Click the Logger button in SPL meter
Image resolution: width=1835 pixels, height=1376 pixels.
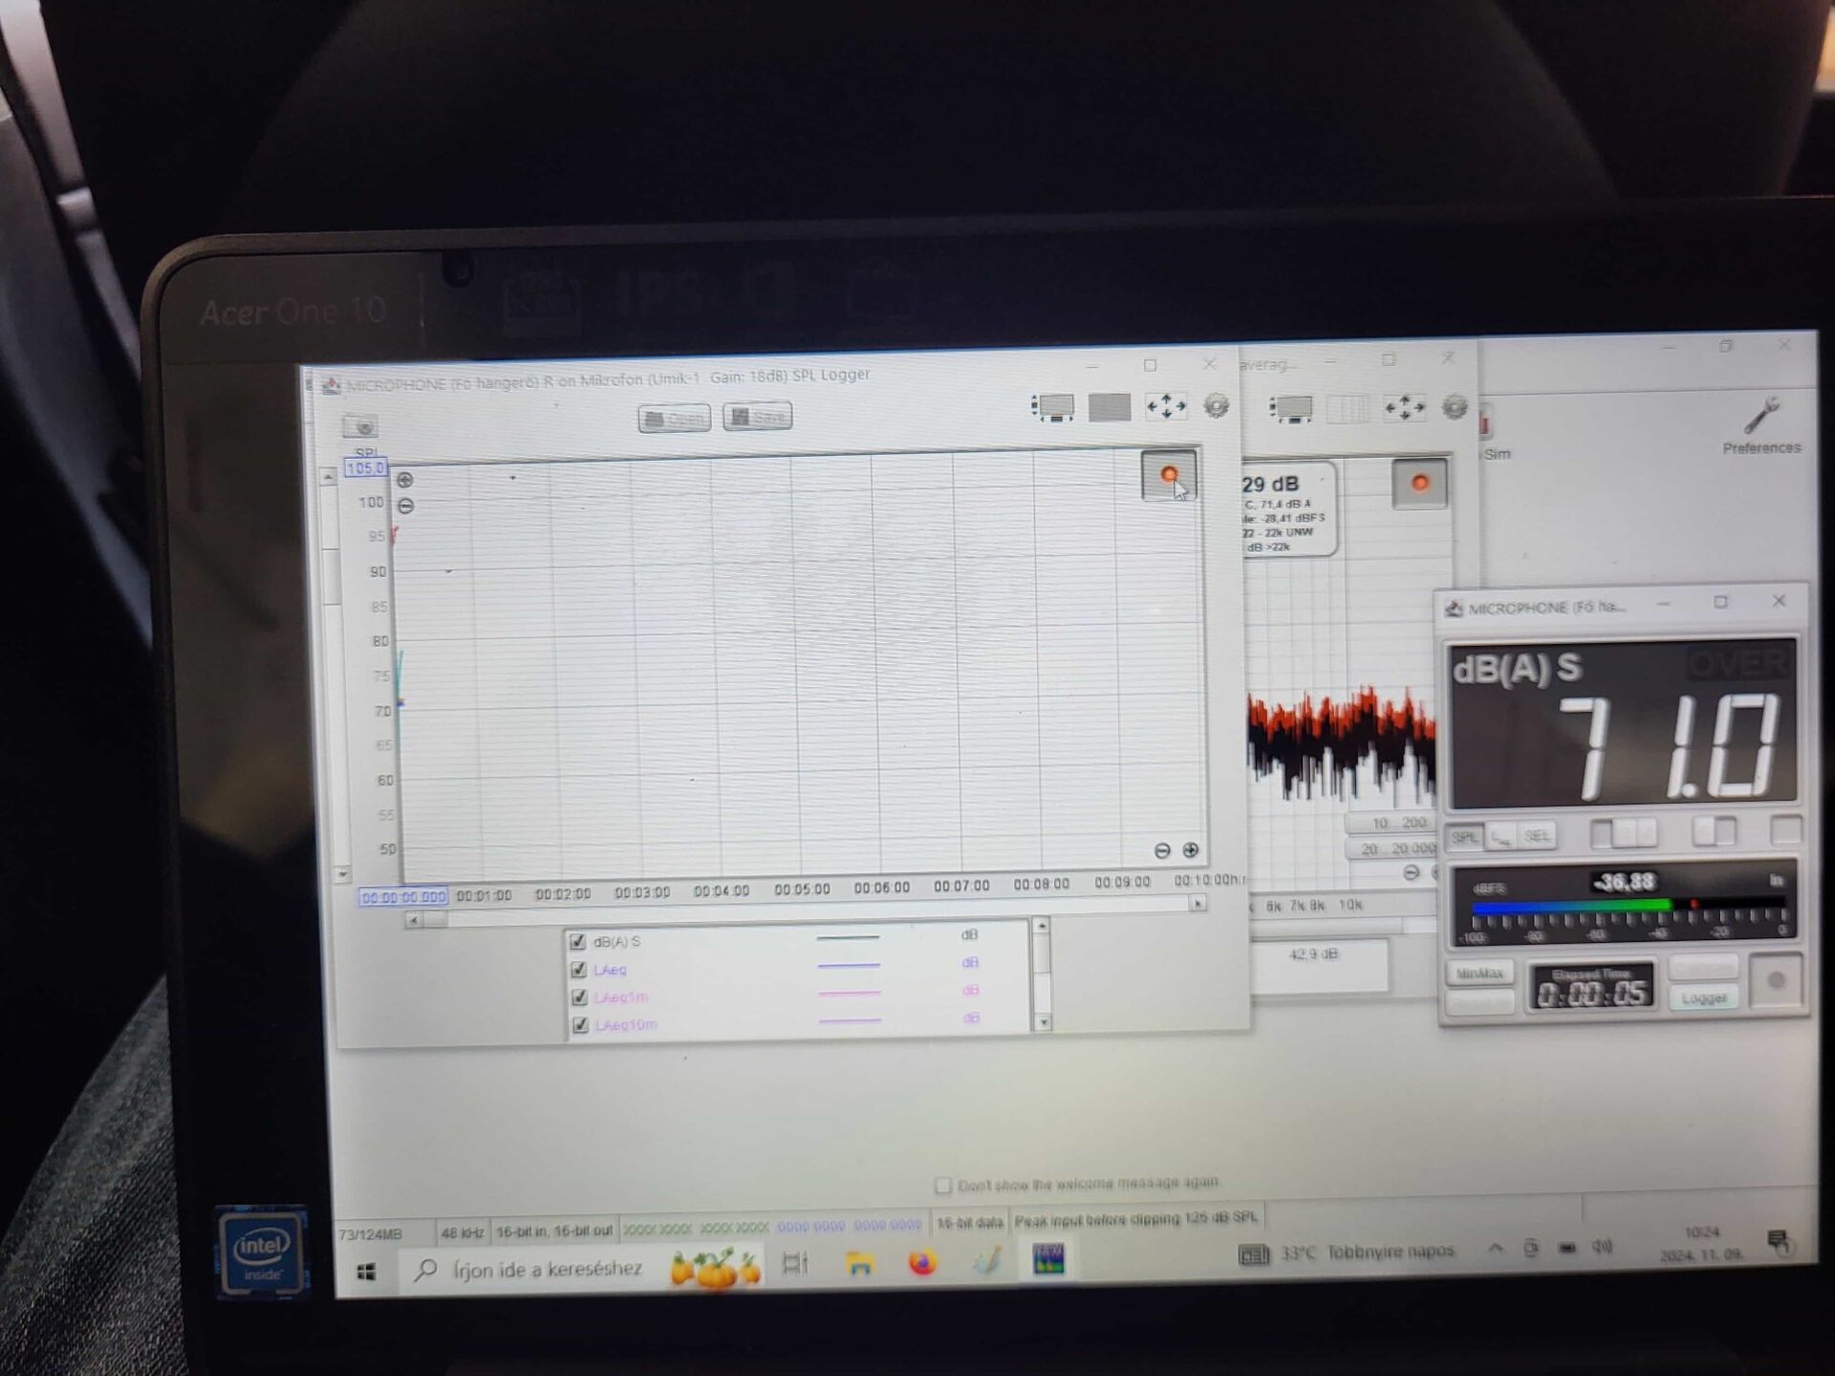pos(1704,998)
